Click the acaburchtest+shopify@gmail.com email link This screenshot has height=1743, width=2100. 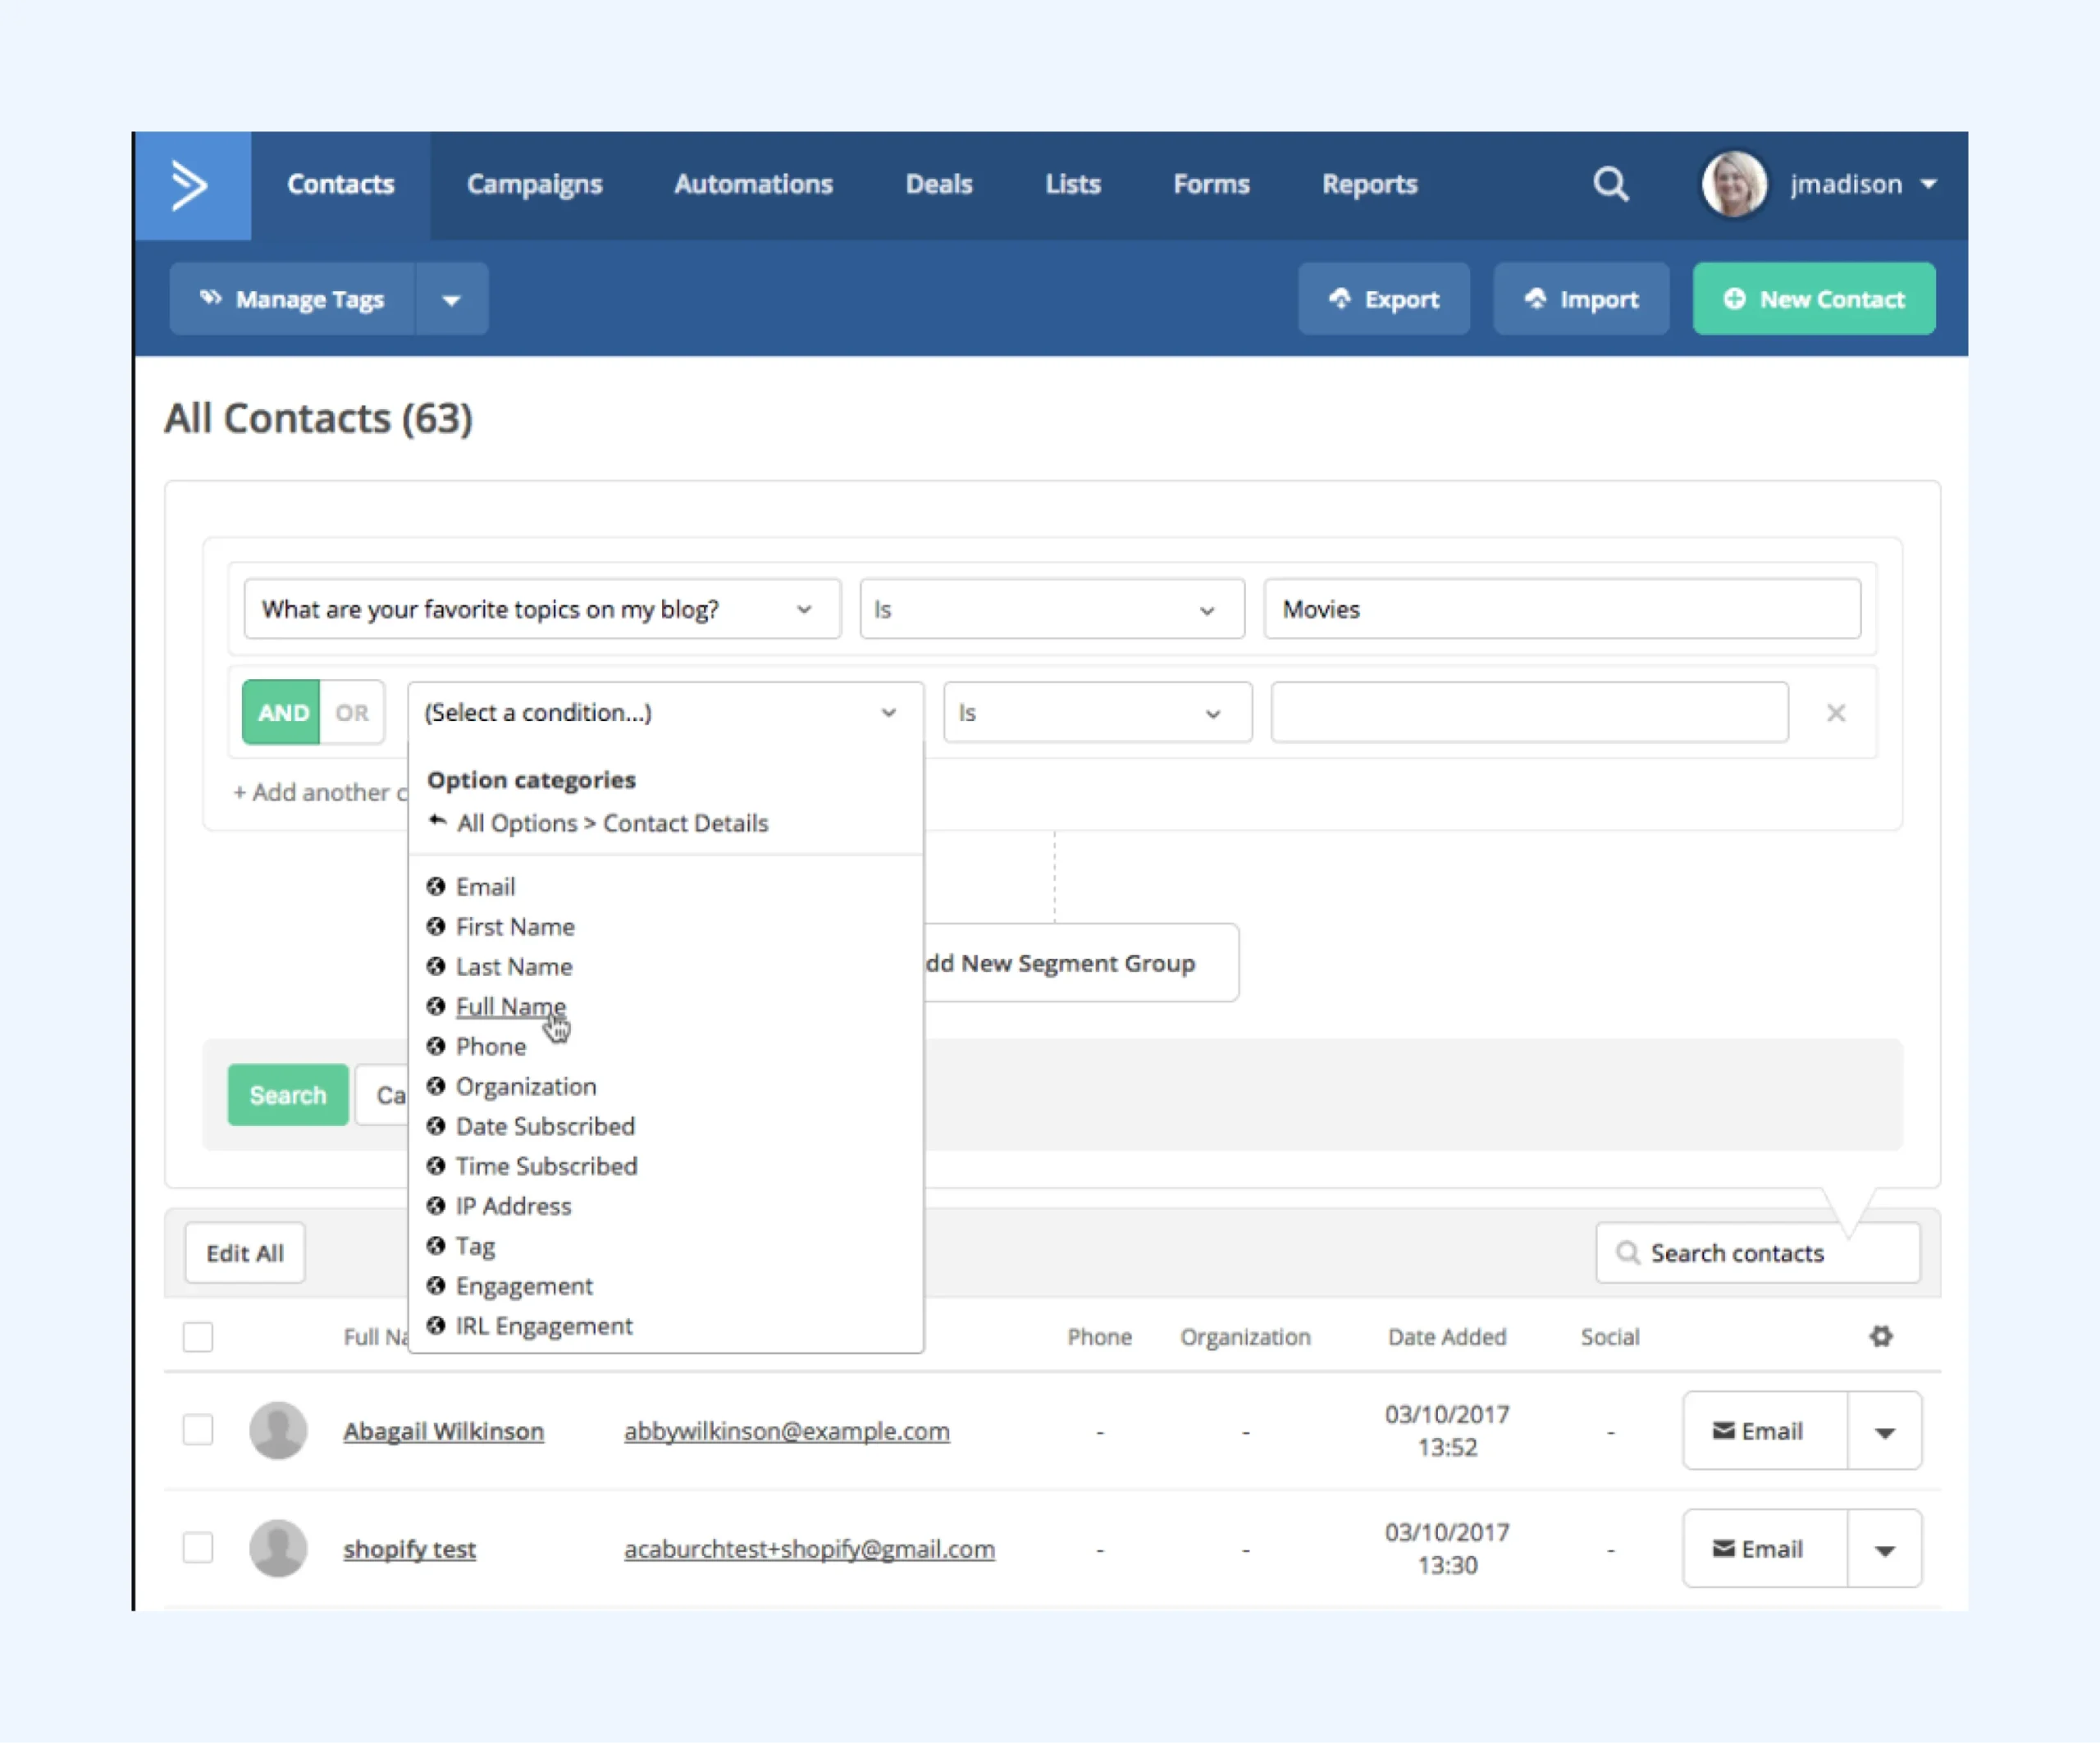click(x=810, y=1550)
